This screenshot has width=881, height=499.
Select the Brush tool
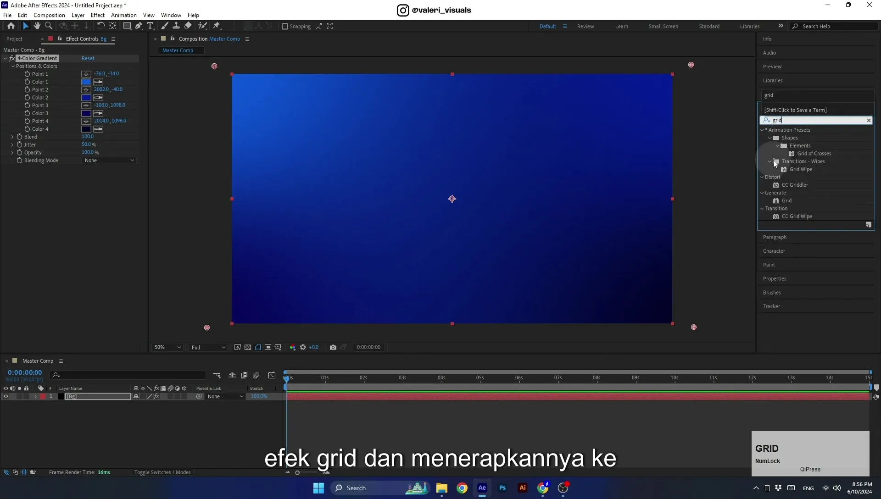click(x=165, y=26)
